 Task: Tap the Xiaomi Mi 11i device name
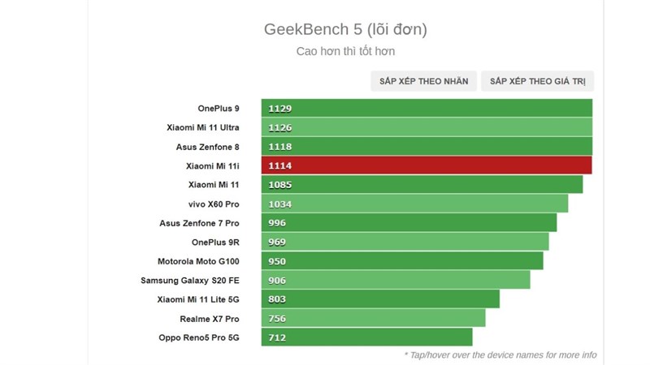click(213, 165)
